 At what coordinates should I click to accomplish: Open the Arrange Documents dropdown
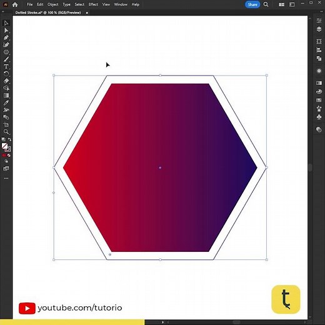click(x=281, y=4)
